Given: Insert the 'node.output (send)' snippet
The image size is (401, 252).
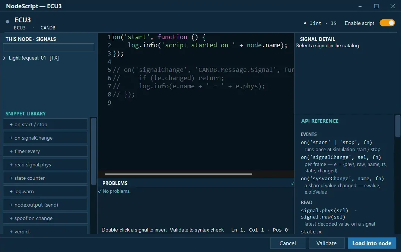Looking at the screenshot, I should click(x=45, y=205).
